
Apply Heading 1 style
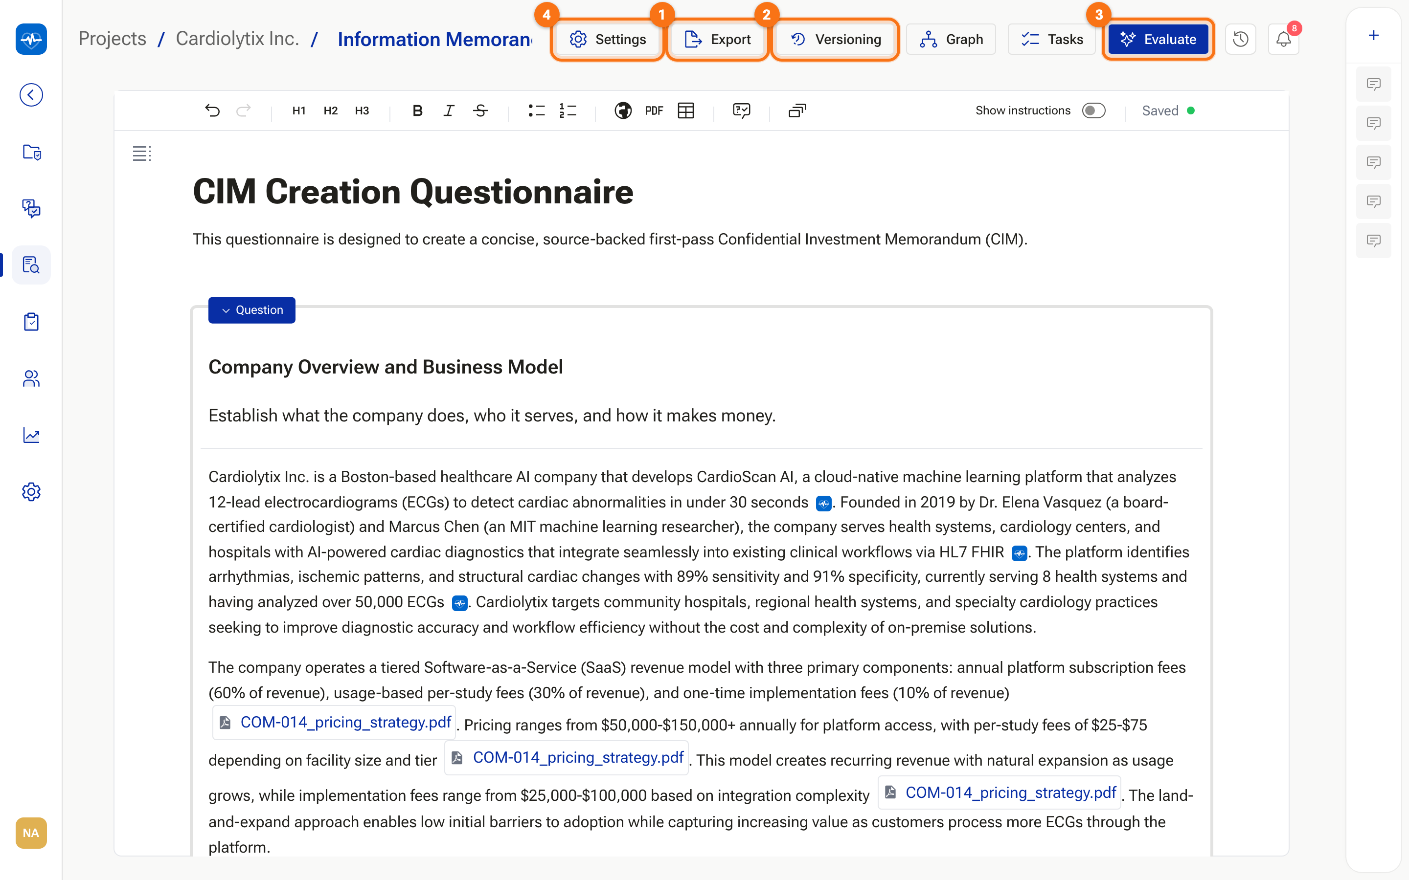[x=299, y=110]
